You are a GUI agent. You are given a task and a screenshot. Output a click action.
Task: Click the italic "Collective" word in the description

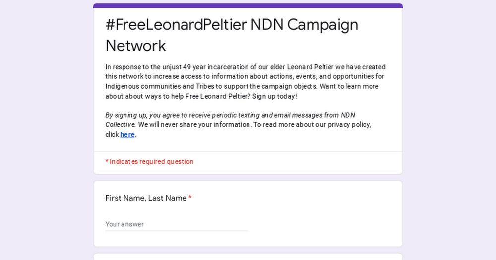(121, 125)
